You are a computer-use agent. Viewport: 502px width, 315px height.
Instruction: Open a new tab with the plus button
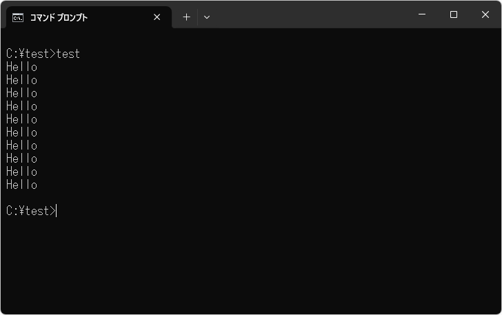(186, 17)
